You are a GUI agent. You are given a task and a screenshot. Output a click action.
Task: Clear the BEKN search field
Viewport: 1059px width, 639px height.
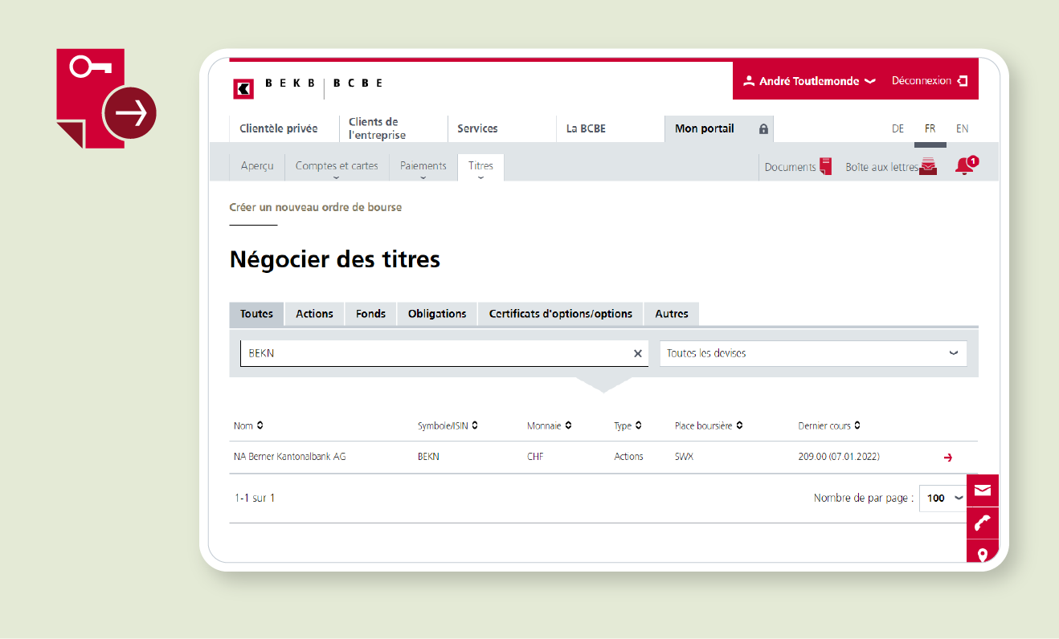(x=638, y=353)
